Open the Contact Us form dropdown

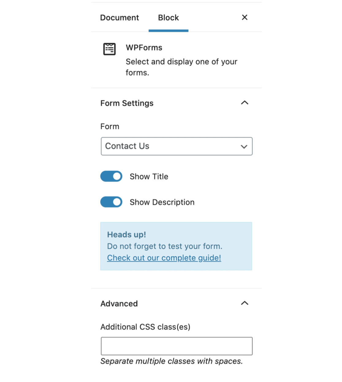(177, 146)
